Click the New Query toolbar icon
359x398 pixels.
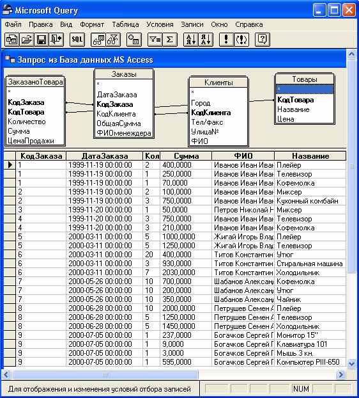[x=11, y=40]
